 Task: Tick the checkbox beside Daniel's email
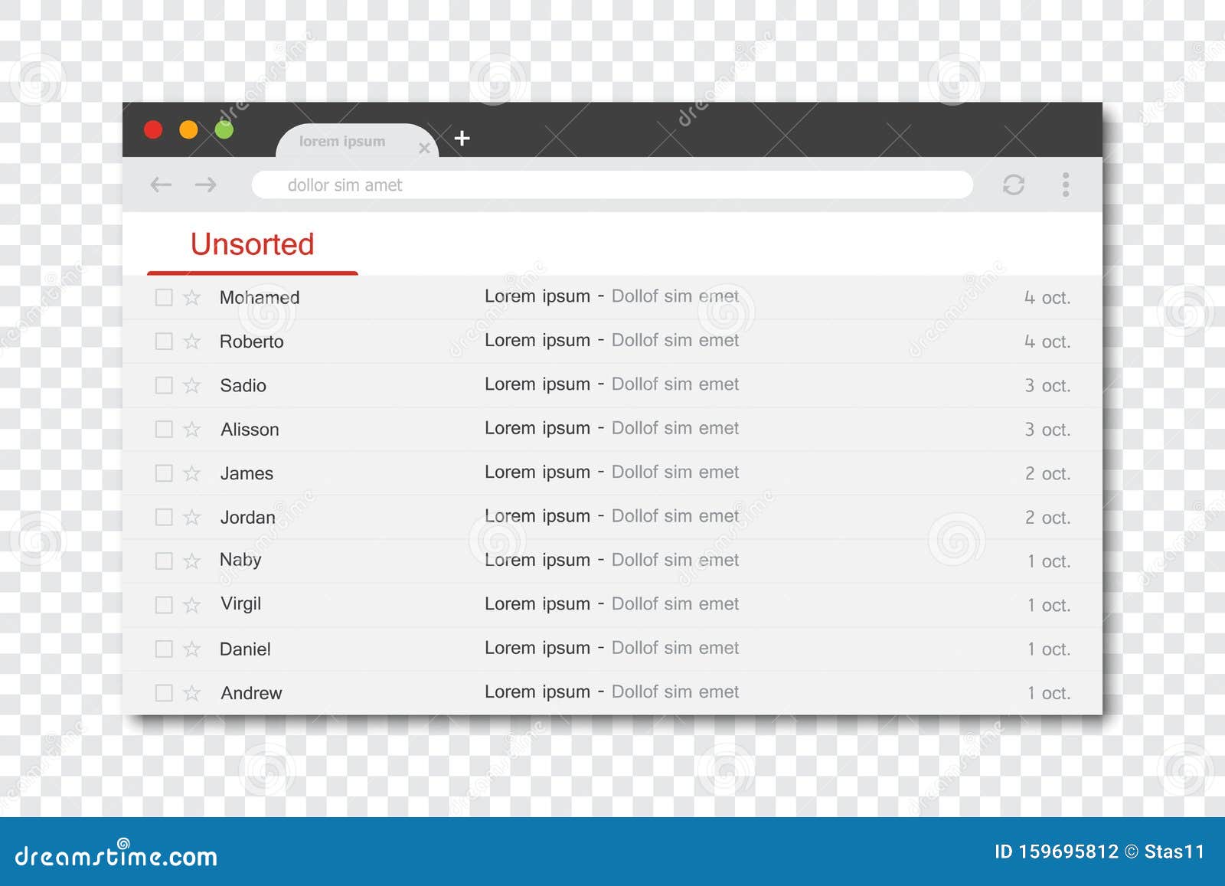pyautogui.click(x=164, y=649)
